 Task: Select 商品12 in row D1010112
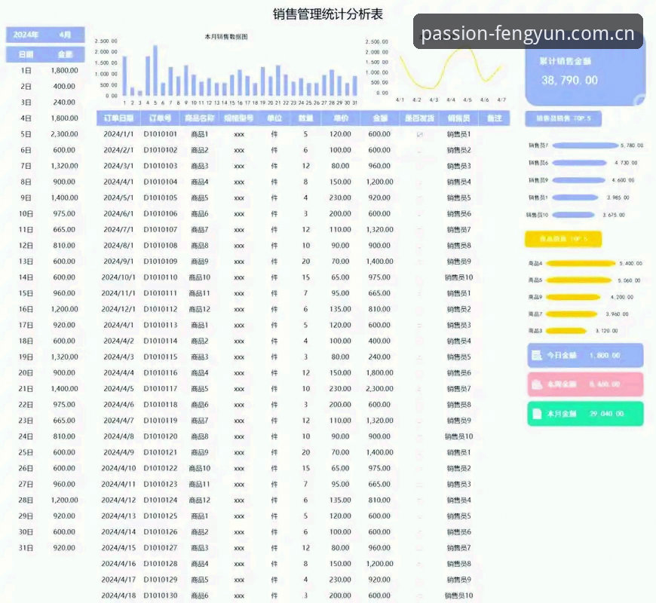200,309
